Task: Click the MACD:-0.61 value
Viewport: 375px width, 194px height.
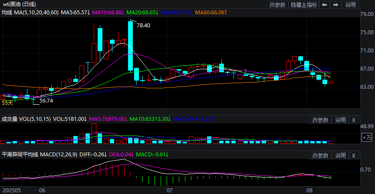Action: point(152,155)
